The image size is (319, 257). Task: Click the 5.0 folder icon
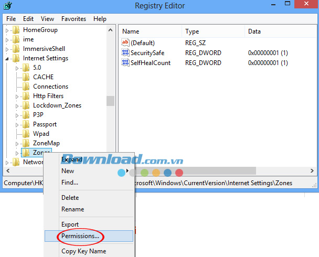(26, 68)
